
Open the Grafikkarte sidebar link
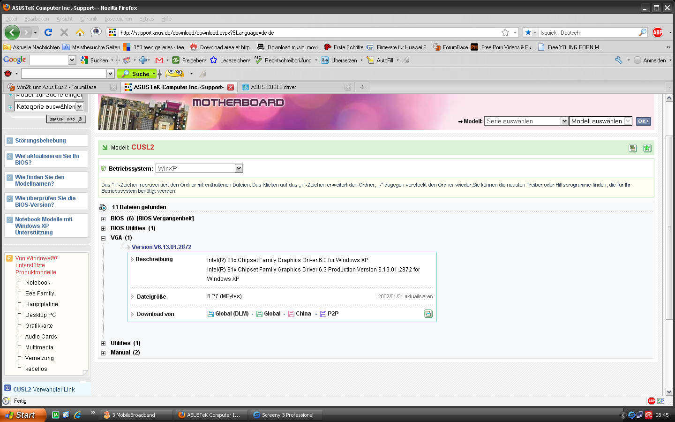tap(39, 326)
